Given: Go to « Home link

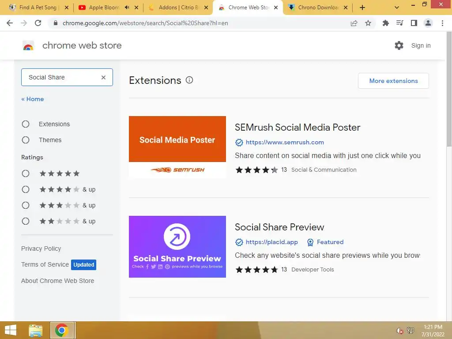Looking at the screenshot, I should point(33,99).
